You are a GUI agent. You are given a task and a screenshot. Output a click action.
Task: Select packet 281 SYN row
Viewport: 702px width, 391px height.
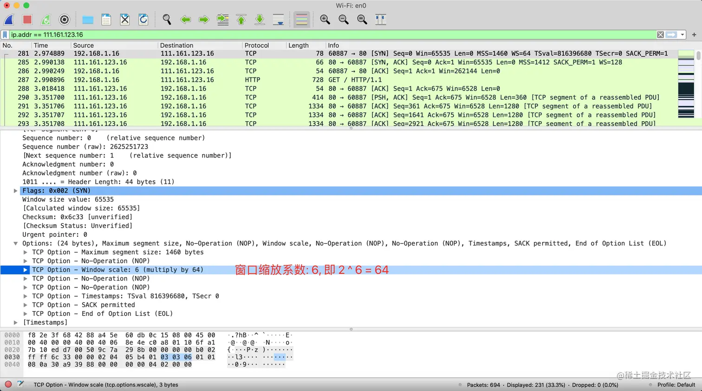click(x=339, y=53)
